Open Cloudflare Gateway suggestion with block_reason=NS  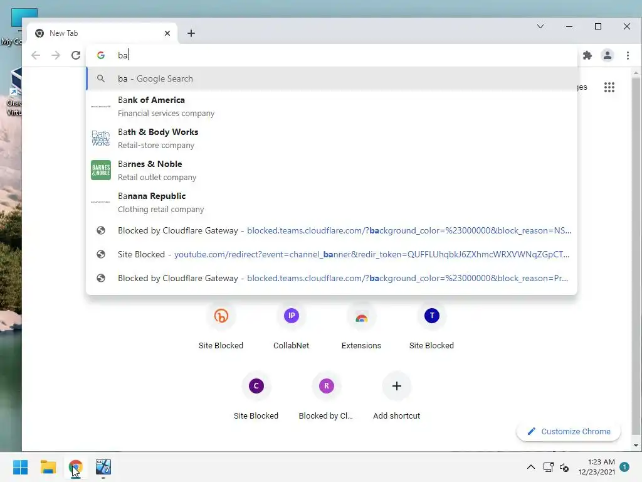(x=332, y=231)
